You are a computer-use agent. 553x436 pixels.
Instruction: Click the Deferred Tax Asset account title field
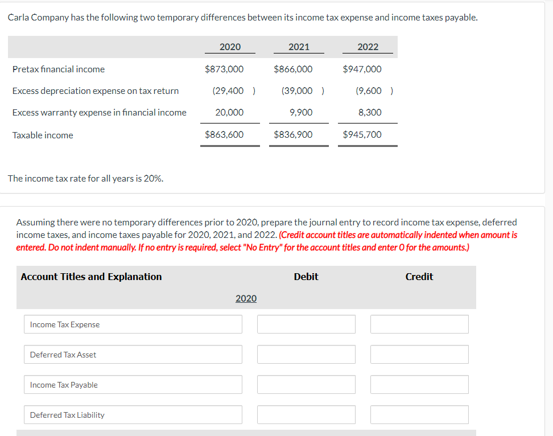[x=133, y=354]
